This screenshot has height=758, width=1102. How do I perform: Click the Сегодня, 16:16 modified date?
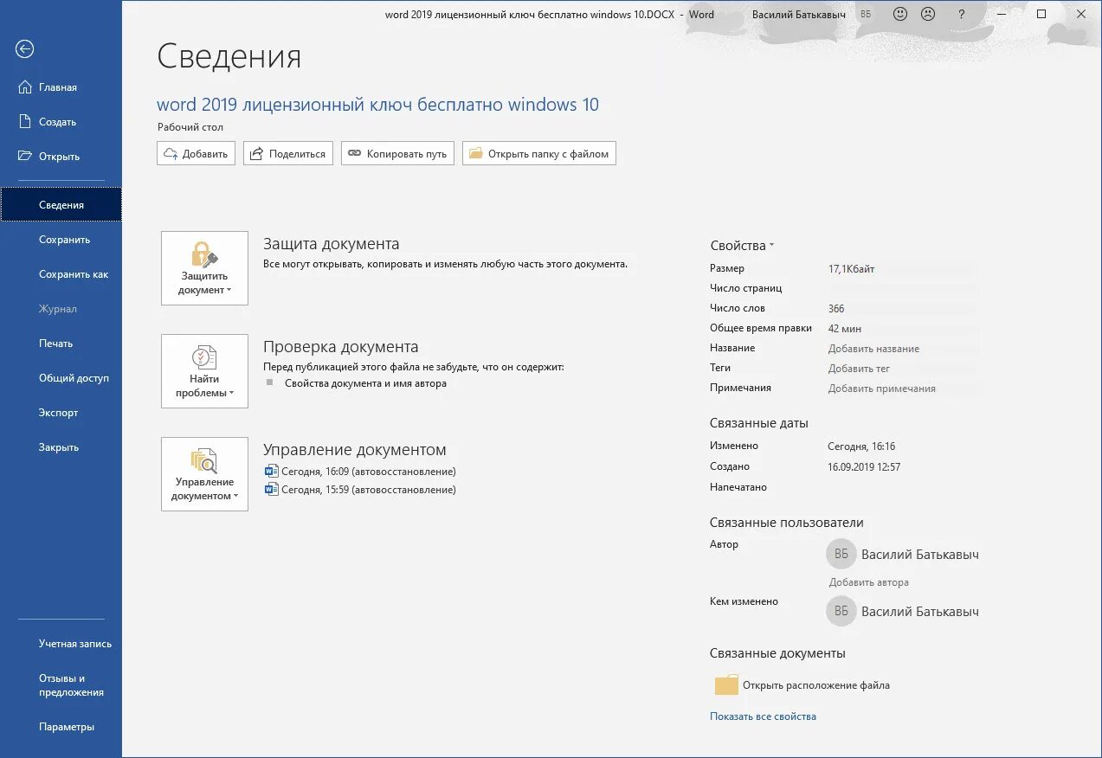pos(861,446)
